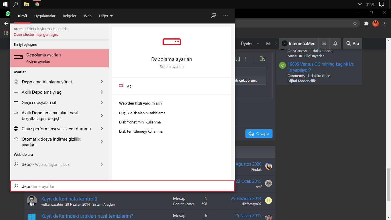Open the search panel's three-dots options menu
The width and height of the screenshot is (391, 220).
[226, 16]
